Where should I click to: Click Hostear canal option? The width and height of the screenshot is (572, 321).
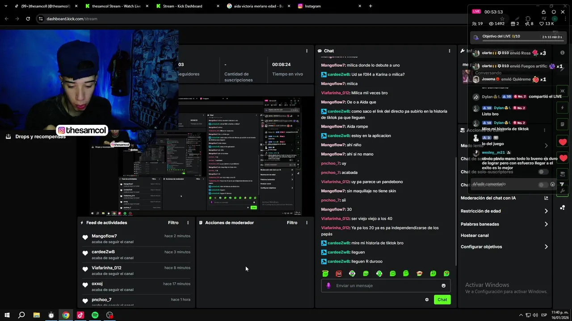[x=475, y=235]
